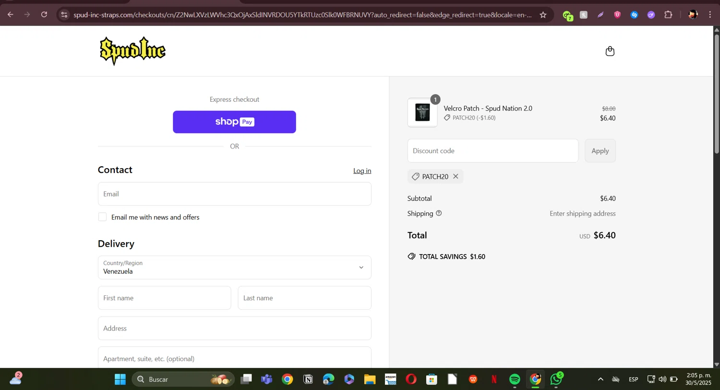720x390 pixels.
Task: Open the taskbar clock and date
Action: (x=698, y=379)
